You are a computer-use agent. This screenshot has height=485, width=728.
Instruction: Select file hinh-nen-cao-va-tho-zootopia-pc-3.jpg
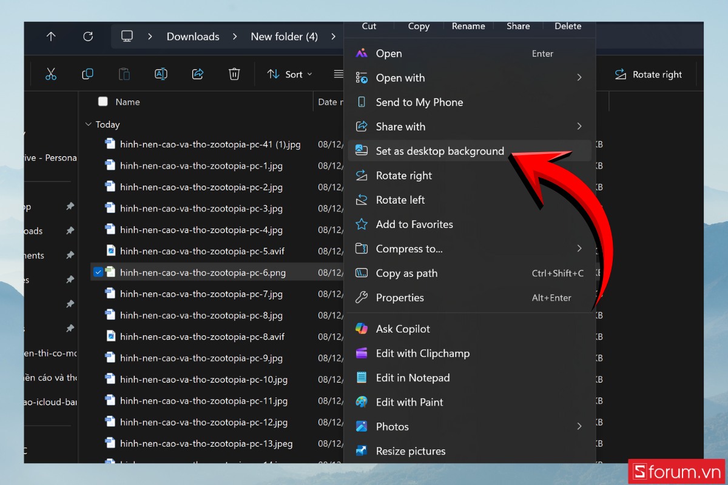pyautogui.click(x=201, y=209)
